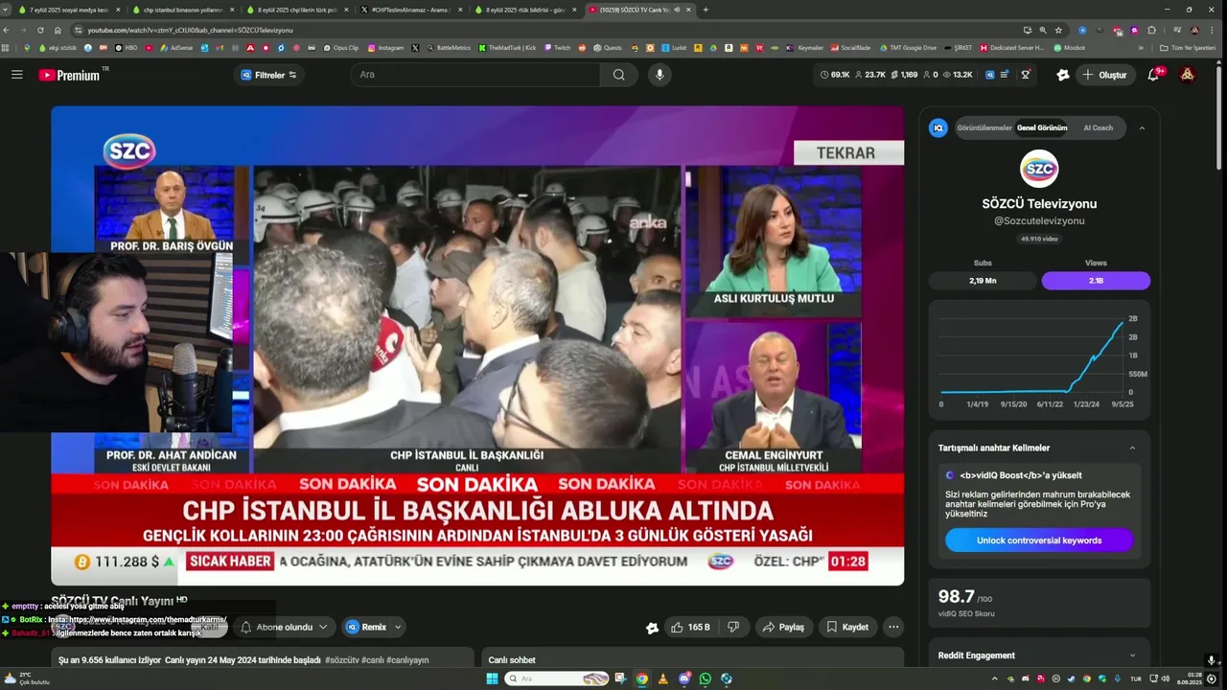This screenshot has width=1227, height=690.
Task: Click Unlock controversial keywords button
Action: tap(1039, 540)
